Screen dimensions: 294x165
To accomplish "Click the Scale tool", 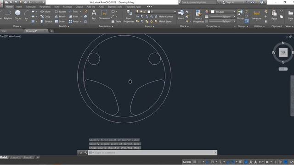I will click(x=60, y=22).
